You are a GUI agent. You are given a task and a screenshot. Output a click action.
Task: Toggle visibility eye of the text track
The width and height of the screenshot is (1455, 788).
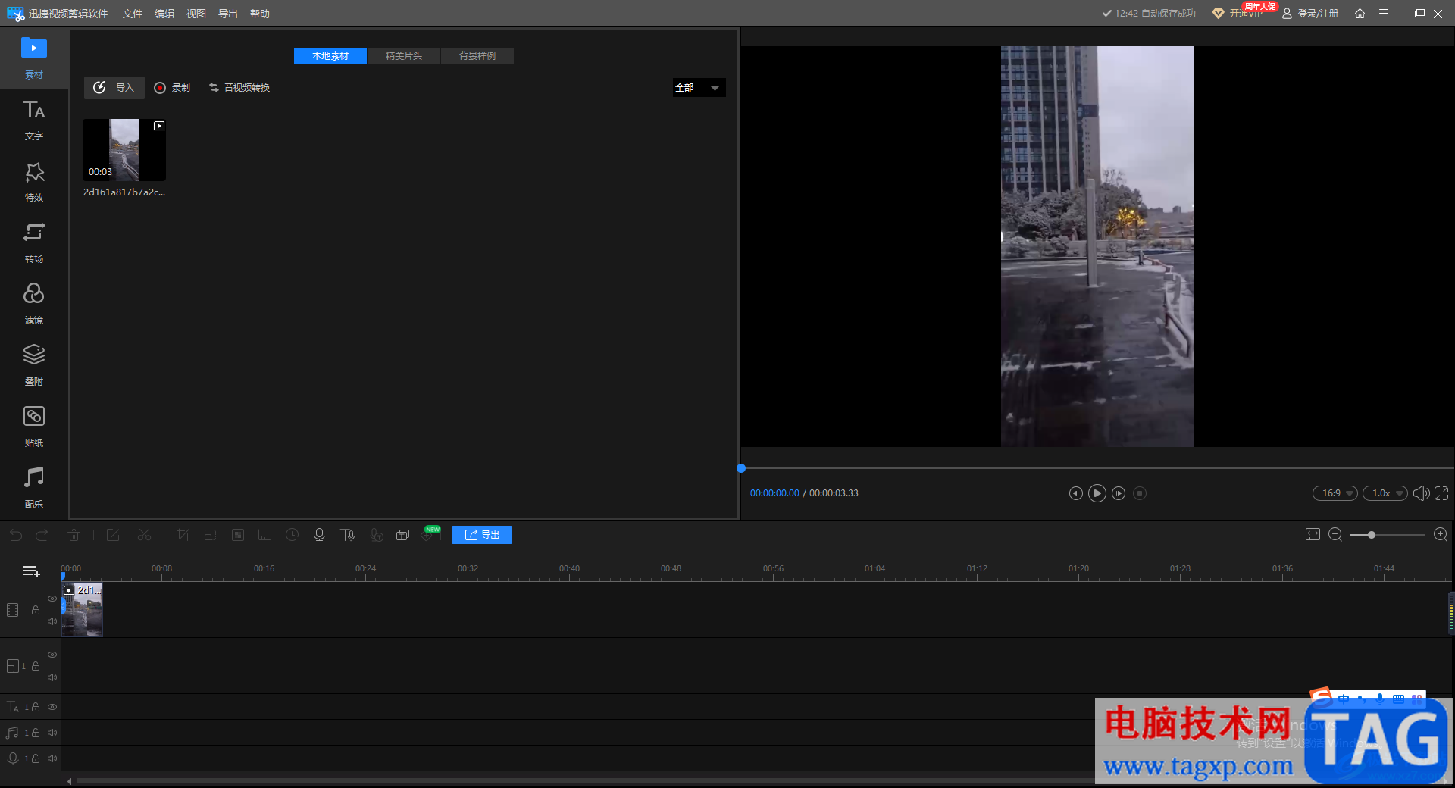point(52,707)
